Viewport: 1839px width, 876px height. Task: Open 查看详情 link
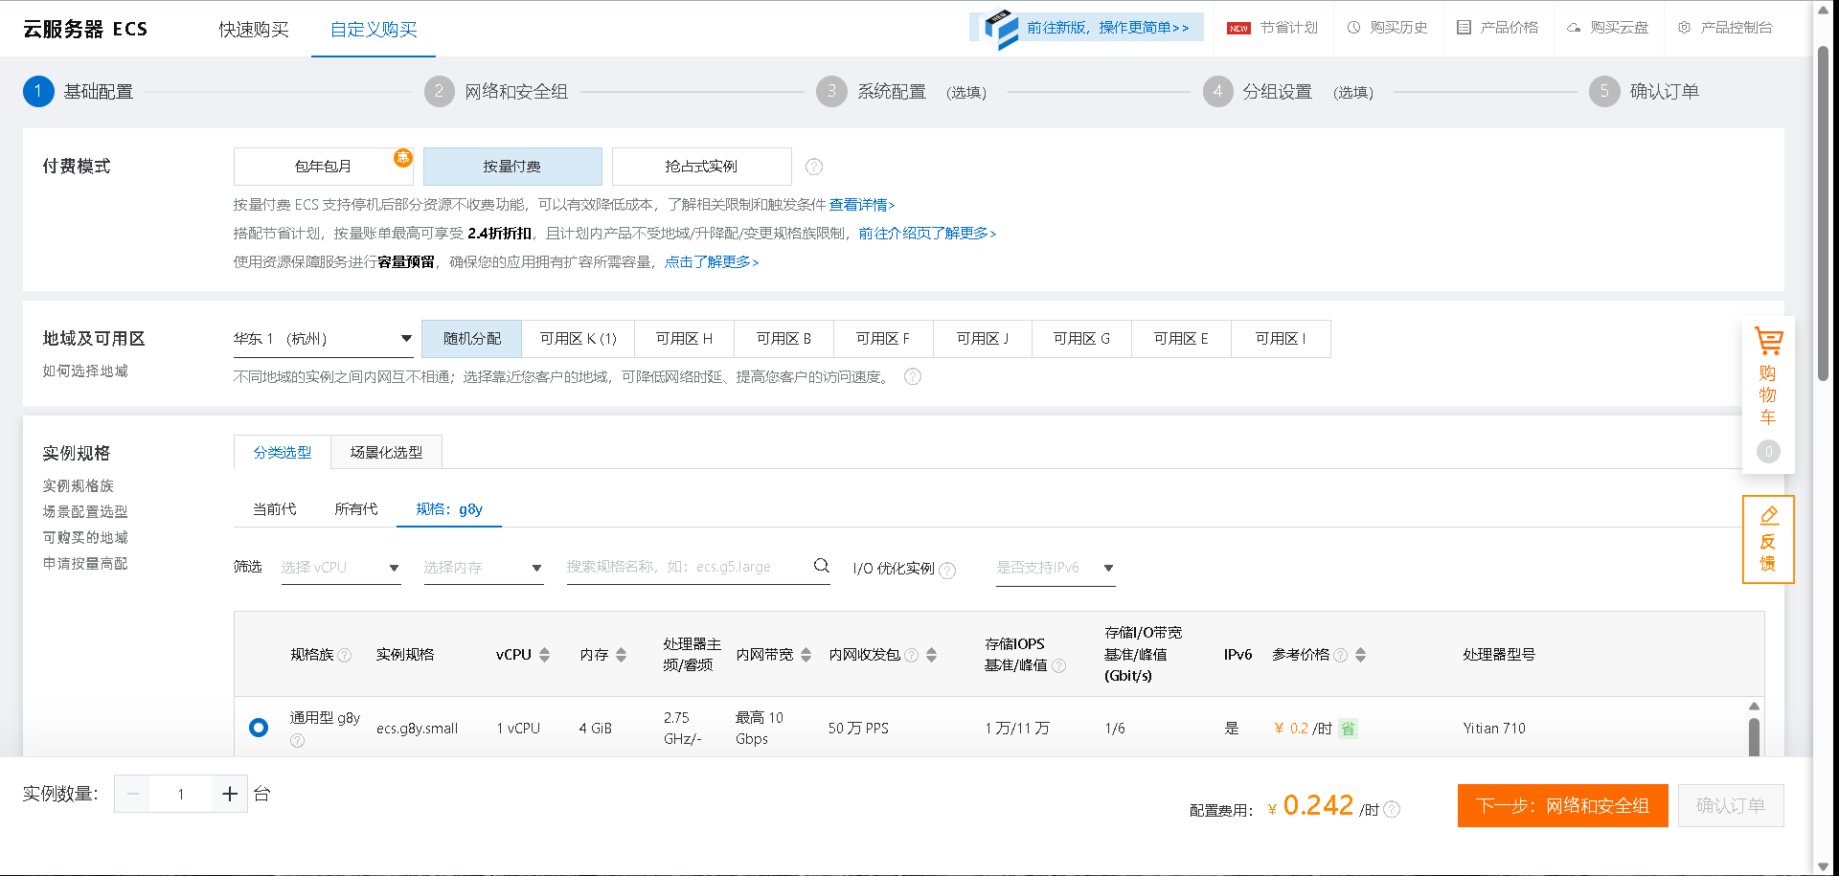862,205
